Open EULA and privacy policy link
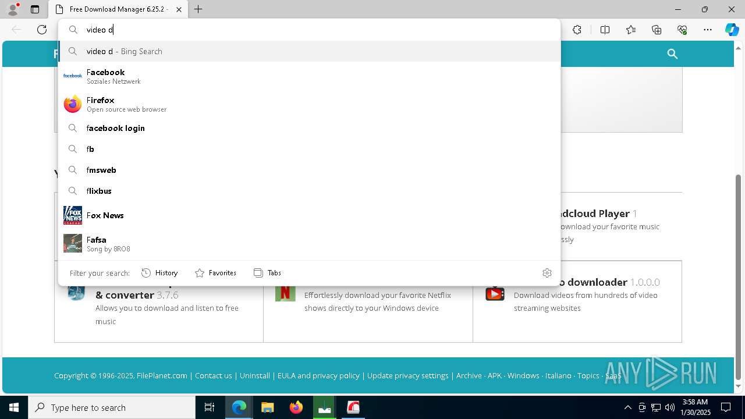745x419 pixels. tap(318, 375)
